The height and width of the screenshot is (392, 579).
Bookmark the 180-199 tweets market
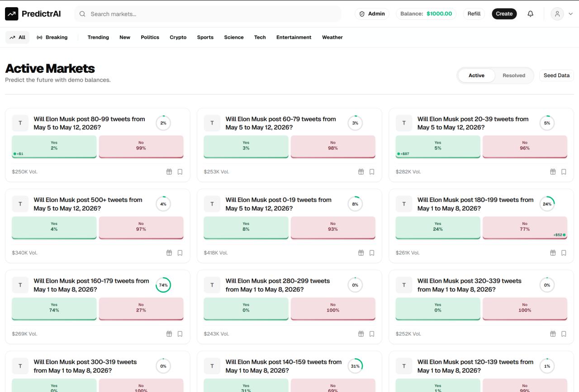coord(564,253)
